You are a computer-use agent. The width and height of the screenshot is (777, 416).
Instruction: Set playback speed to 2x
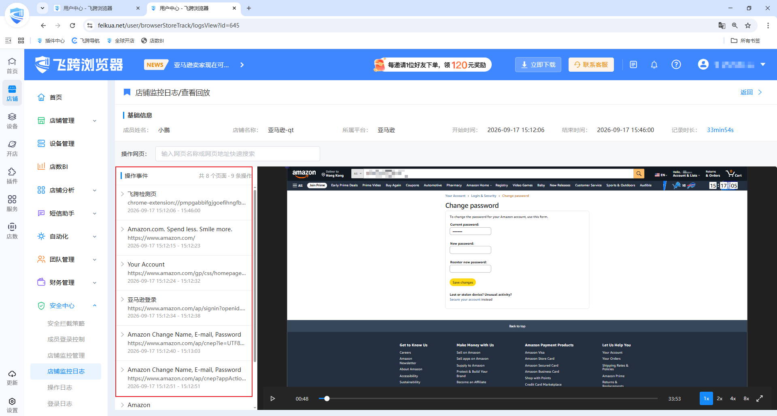[720, 399]
